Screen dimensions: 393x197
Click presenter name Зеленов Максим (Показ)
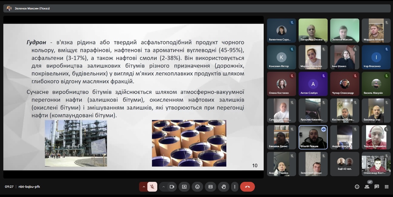32,8
